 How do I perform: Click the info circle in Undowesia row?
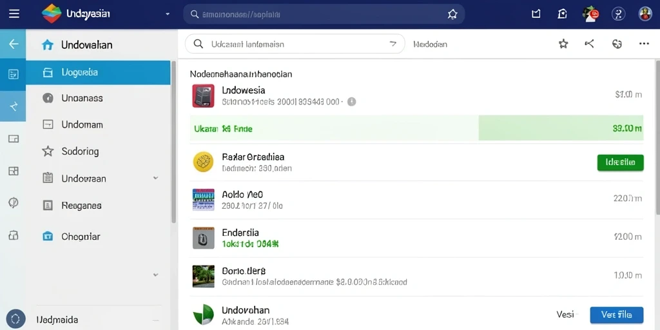point(351,101)
